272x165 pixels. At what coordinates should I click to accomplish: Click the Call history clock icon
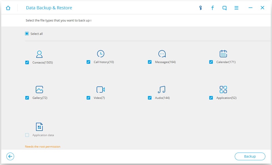pos(101,54)
